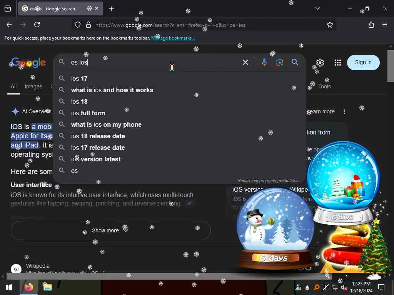Open the Windows Start menu
The image size is (394, 295).
tap(9, 287)
